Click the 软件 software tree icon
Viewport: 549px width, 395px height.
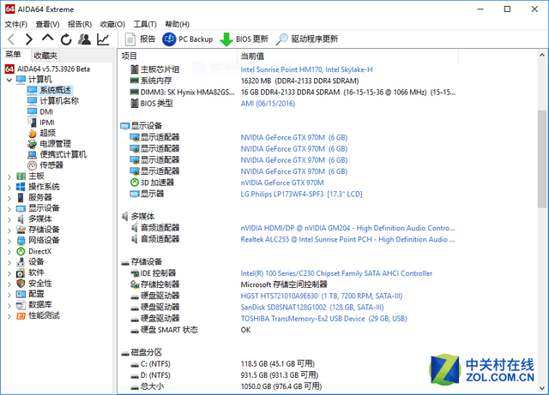pos(21,272)
